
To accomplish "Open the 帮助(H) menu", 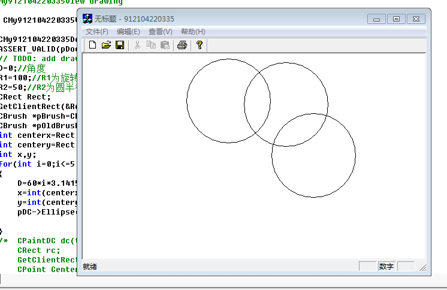I will [x=193, y=32].
